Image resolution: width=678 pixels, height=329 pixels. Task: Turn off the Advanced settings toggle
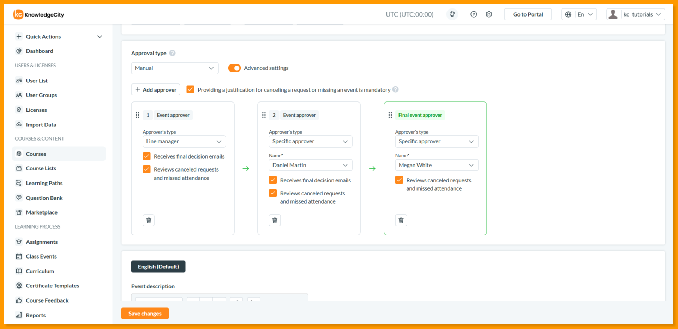pos(234,68)
